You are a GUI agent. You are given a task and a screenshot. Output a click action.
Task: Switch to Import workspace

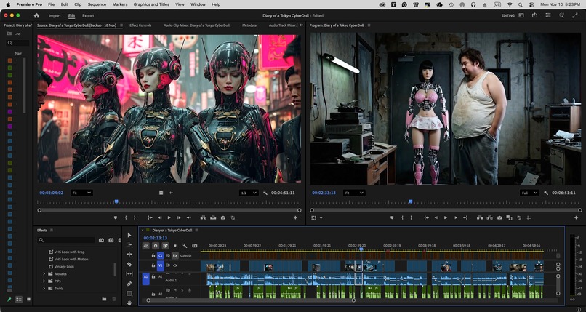click(55, 16)
